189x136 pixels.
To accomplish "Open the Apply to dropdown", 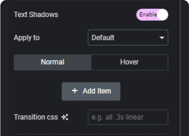I will tap(128, 37).
